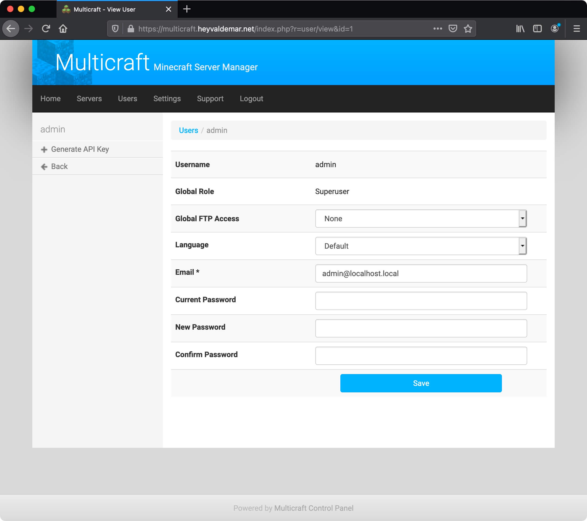Click Logout in the navigation bar
Screen dimensions: 587x521
pyautogui.click(x=251, y=98)
